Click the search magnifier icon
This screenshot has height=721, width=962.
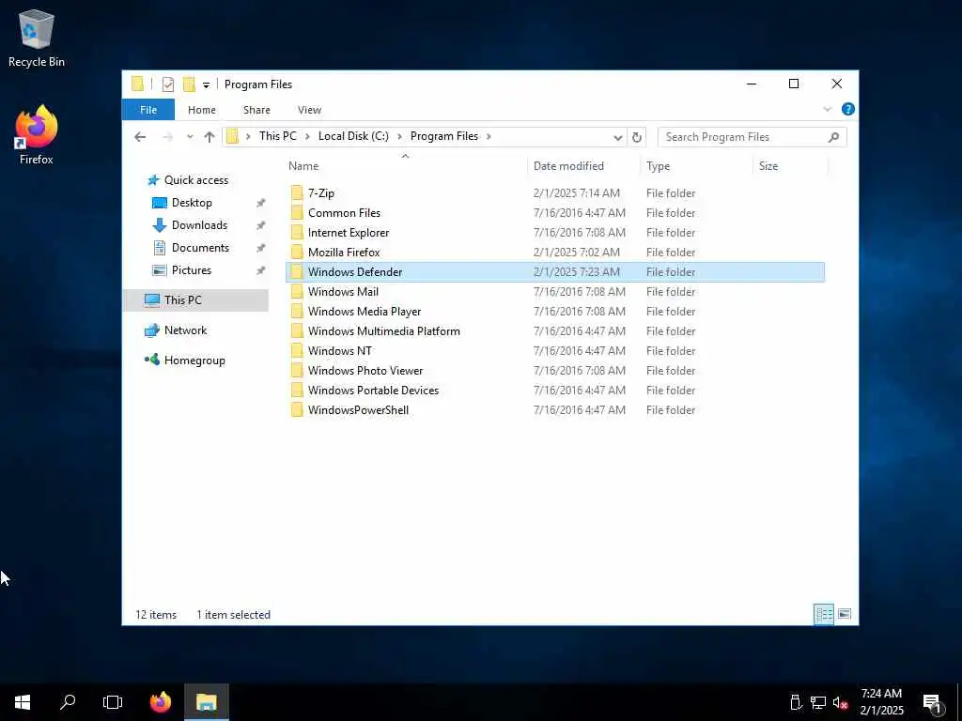point(833,137)
